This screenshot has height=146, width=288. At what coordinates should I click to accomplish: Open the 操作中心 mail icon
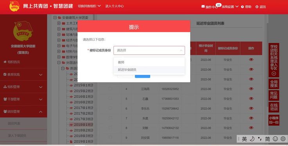click(203, 6)
